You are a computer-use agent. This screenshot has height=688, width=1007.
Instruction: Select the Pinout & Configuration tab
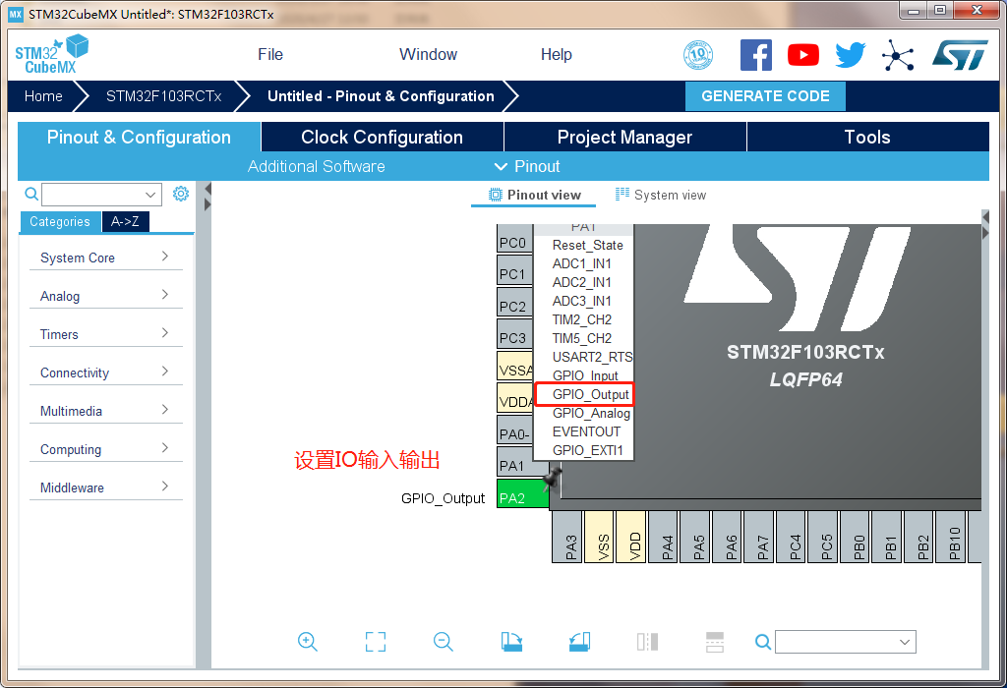point(139,137)
